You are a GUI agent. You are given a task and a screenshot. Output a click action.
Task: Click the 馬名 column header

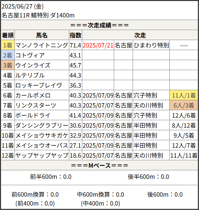point(42,35)
